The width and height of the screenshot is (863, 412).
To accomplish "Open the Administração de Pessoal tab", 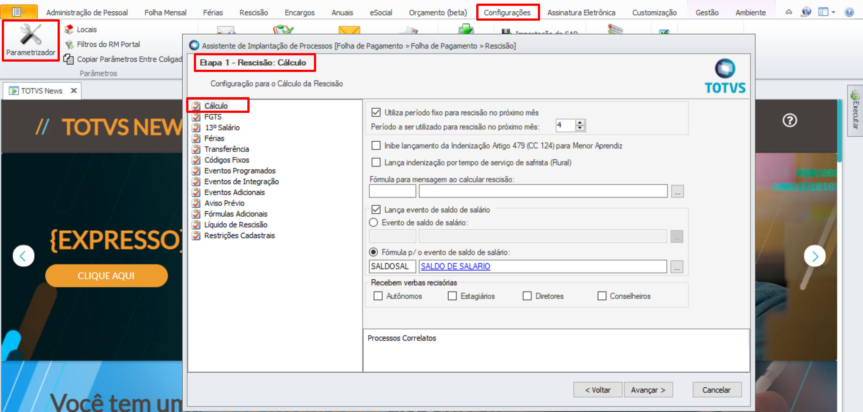I will 87,13.
